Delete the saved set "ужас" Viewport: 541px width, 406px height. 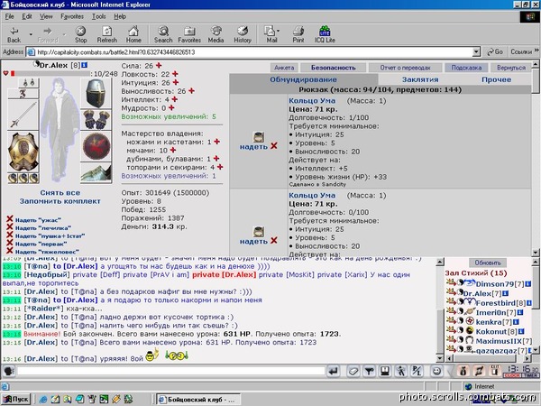pyautogui.click(x=10, y=219)
